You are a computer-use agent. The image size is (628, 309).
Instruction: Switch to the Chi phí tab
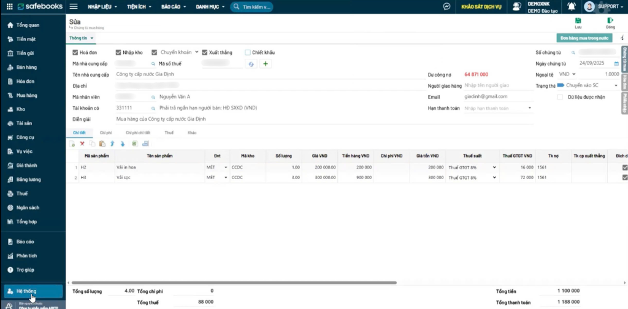pyautogui.click(x=105, y=132)
